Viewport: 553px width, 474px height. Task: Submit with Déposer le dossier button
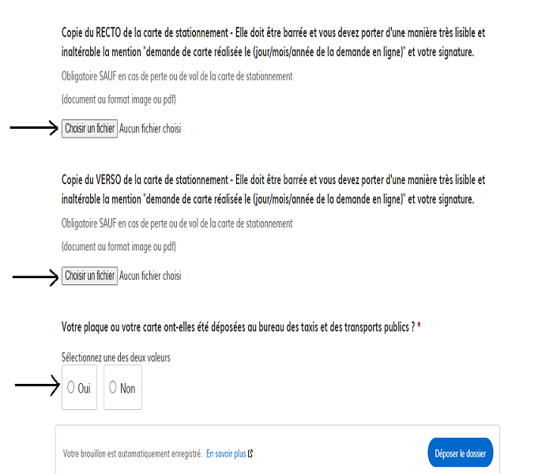(461, 453)
